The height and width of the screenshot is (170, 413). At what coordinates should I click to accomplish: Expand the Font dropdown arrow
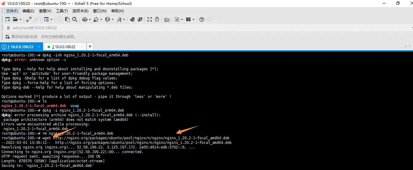point(124,19)
